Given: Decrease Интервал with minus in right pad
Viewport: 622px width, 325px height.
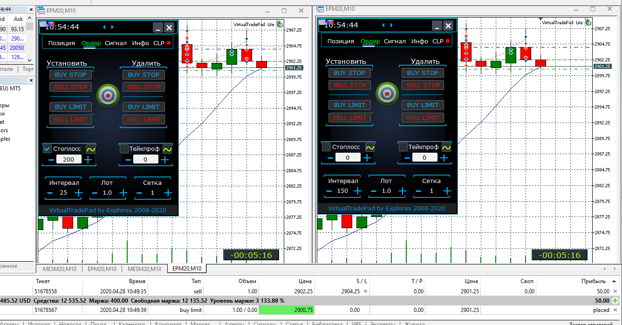Looking at the screenshot, I should click(329, 191).
